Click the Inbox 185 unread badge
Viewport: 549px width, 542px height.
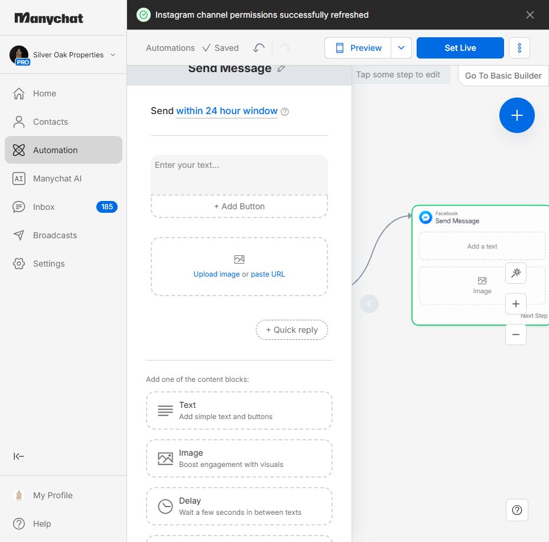[107, 207]
